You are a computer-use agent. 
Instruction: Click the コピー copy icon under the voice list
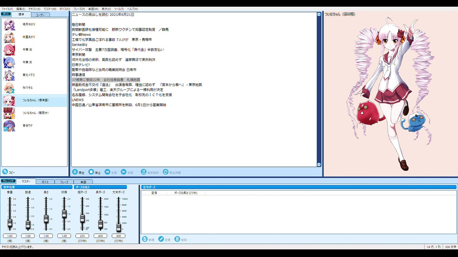[x=5, y=172]
